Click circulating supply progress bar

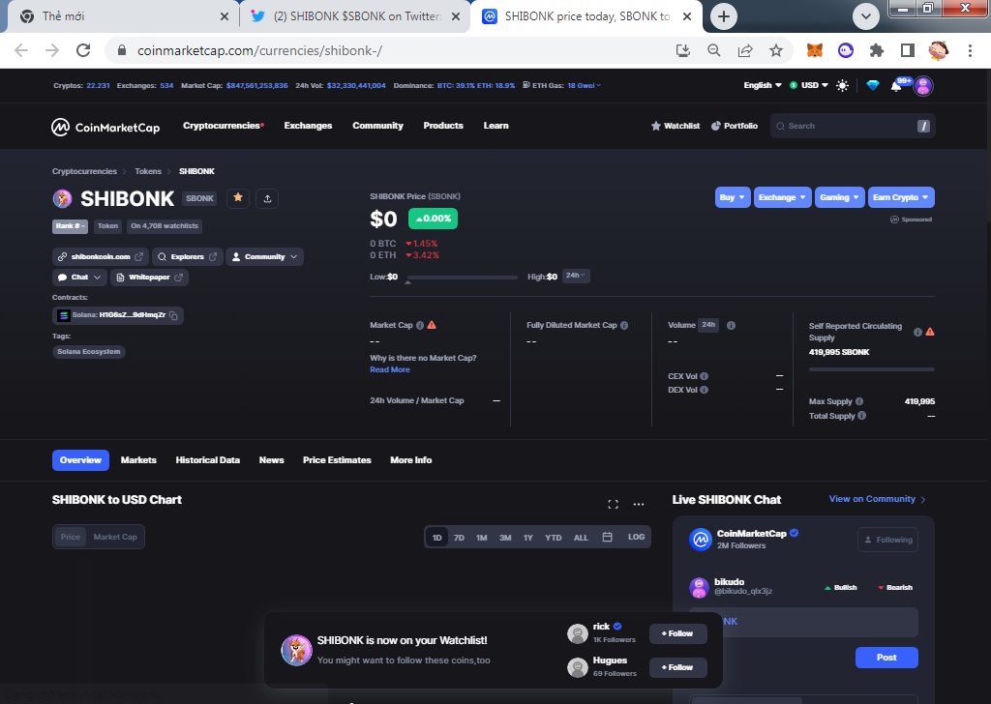click(x=872, y=369)
